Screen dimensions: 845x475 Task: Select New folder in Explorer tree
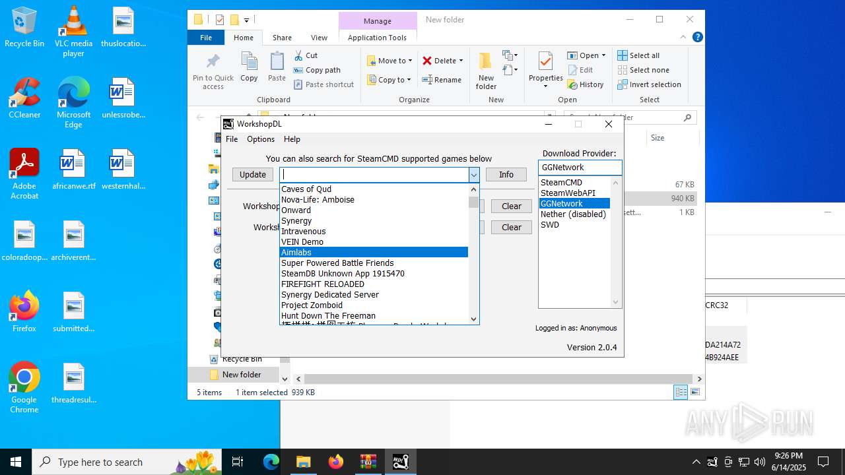coord(242,375)
